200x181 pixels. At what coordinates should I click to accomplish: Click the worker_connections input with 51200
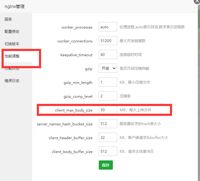click(x=108, y=41)
